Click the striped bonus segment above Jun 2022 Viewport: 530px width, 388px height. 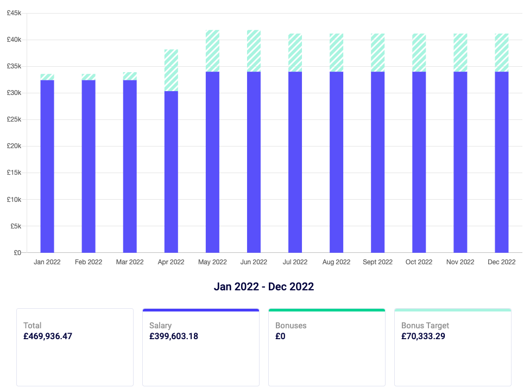point(254,51)
